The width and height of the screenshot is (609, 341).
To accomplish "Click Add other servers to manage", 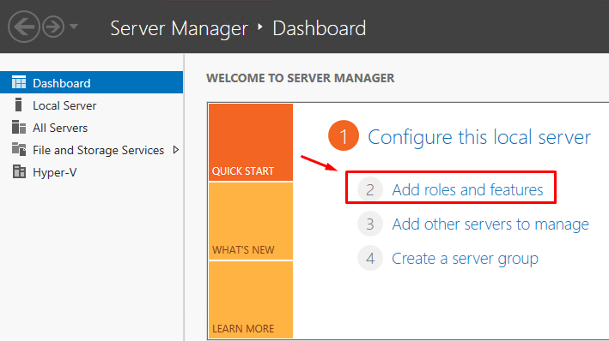I will [490, 224].
